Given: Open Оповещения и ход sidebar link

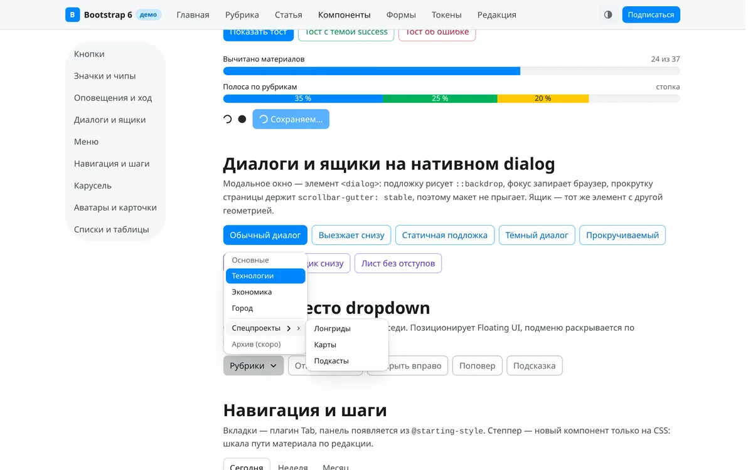Looking at the screenshot, I should [115, 98].
